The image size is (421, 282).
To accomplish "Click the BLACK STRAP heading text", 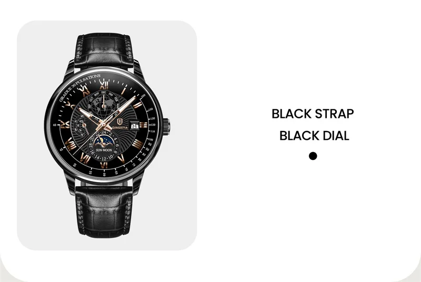I will 313,114.
